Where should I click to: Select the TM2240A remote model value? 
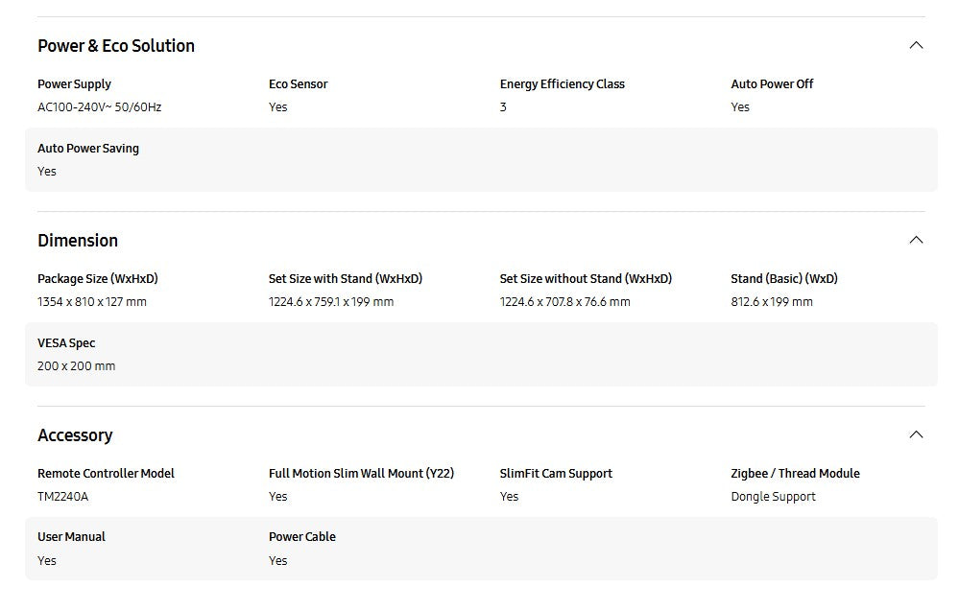pos(62,497)
